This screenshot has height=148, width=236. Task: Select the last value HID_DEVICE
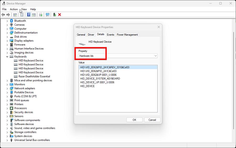pos(87,86)
